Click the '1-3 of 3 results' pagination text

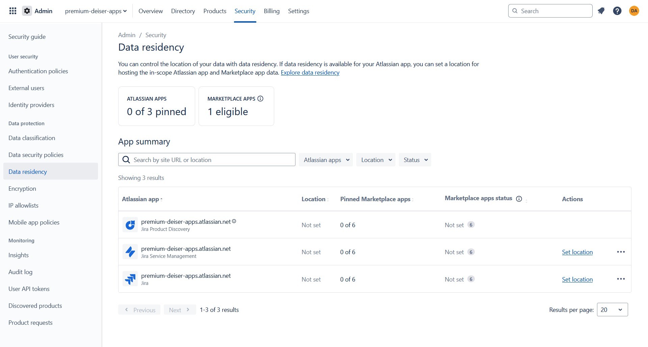pos(219,310)
